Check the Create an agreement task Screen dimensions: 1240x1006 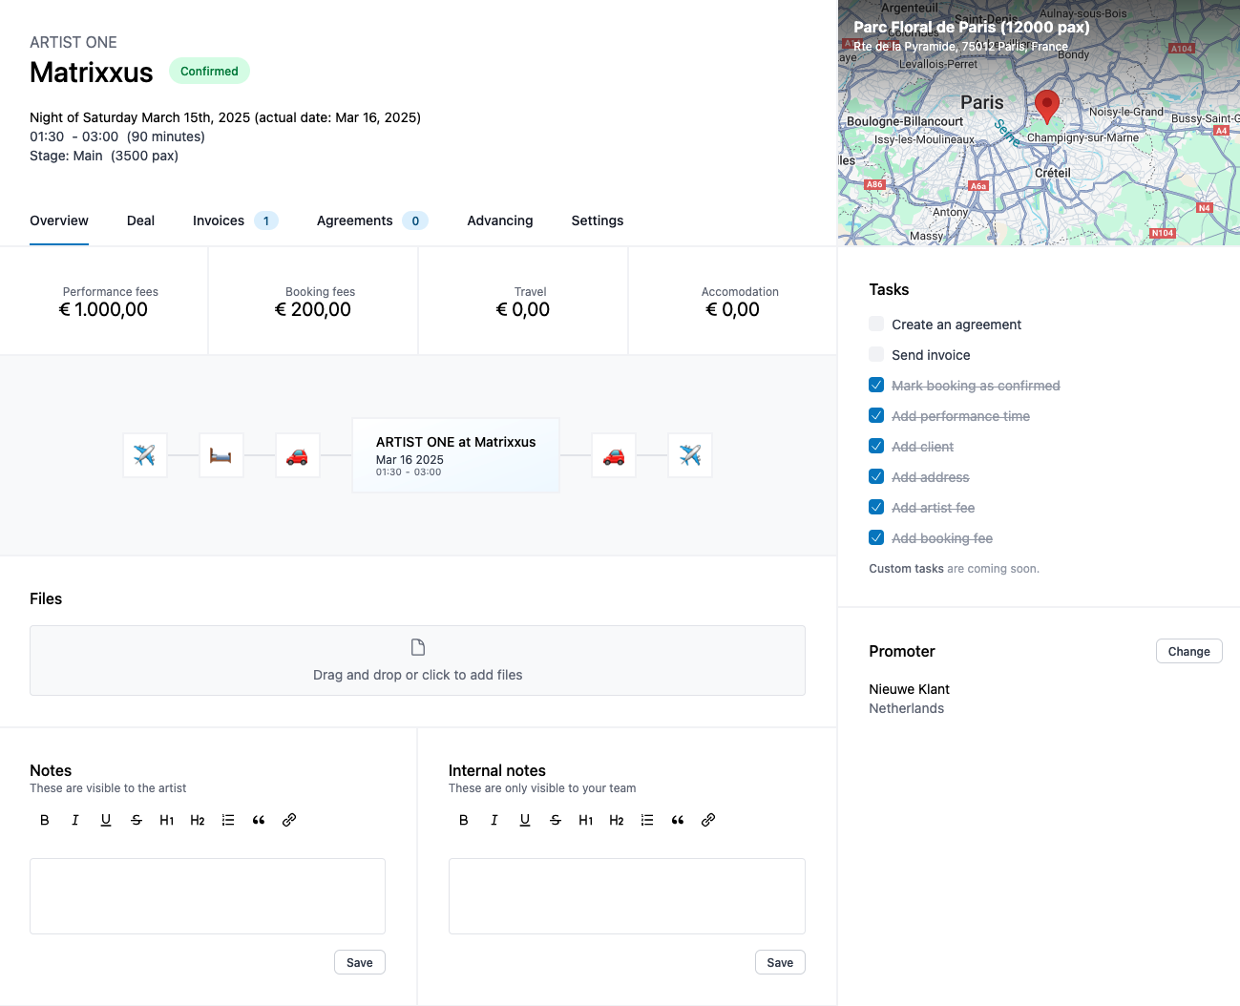tap(875, 324)
